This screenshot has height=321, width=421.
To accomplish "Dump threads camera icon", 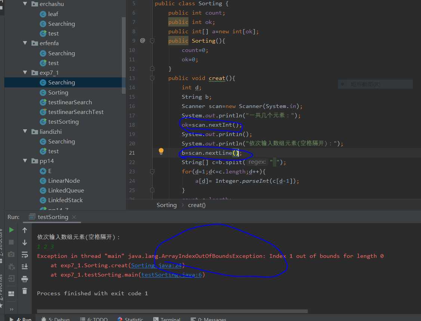I will pyautogui.click(x=11, y=254).
